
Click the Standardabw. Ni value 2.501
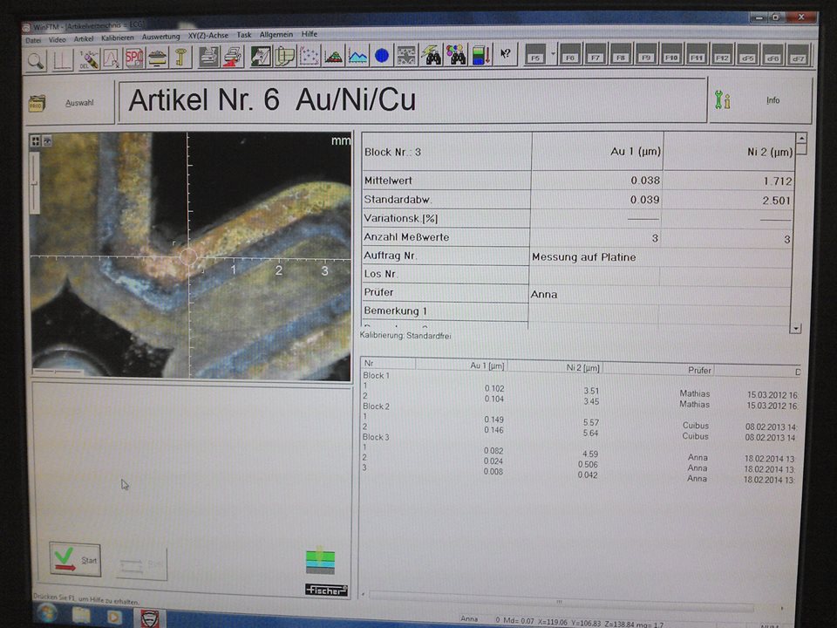coord(777,201)
